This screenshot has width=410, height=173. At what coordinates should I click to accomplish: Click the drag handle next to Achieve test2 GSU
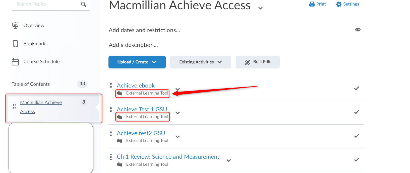pyautogui.click(x=111, y=133)
